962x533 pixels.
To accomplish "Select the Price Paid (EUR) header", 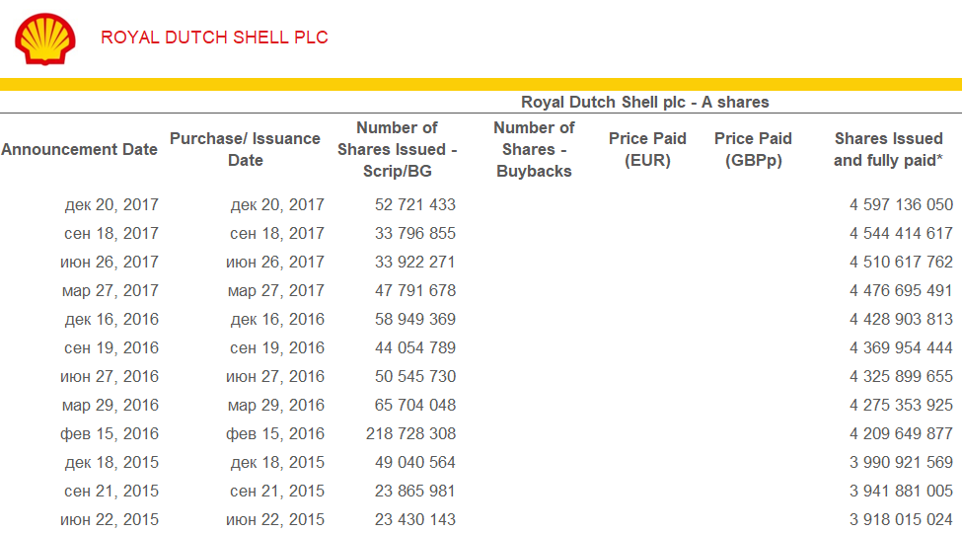I will [647, 150].
